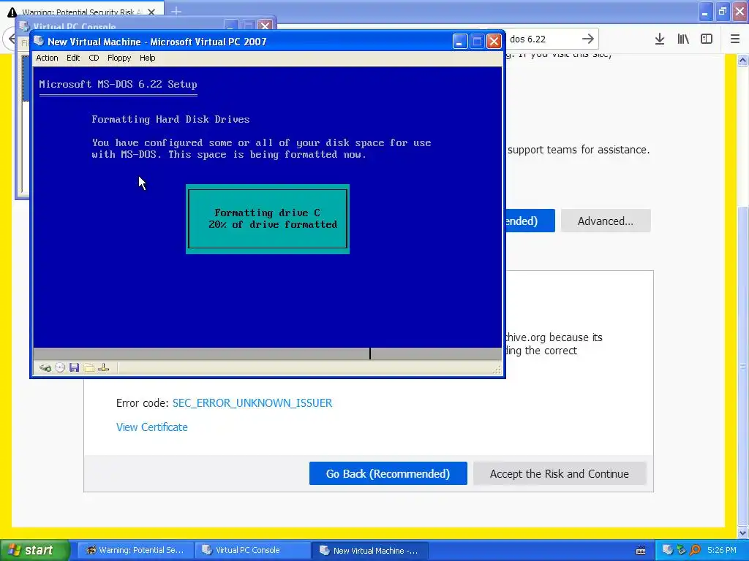Click the safely remove hardware tray icon
The width and height of the screenshot is (749, 561).
coord(681,550)
